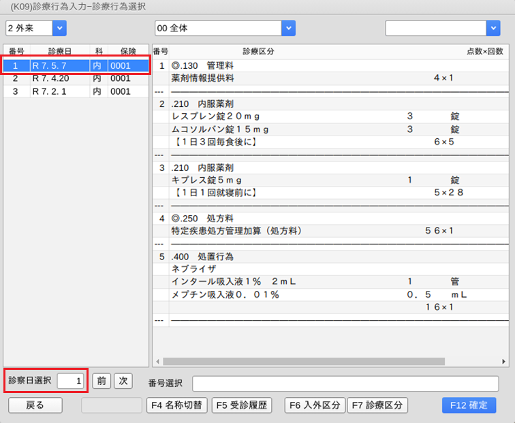Viewport: 515px width, 423px height.
Task: Click the 次 next button
Action: coord(123,381)
